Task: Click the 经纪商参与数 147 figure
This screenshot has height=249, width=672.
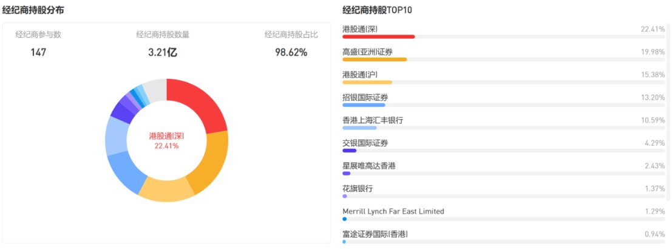Action: point(38,53)
